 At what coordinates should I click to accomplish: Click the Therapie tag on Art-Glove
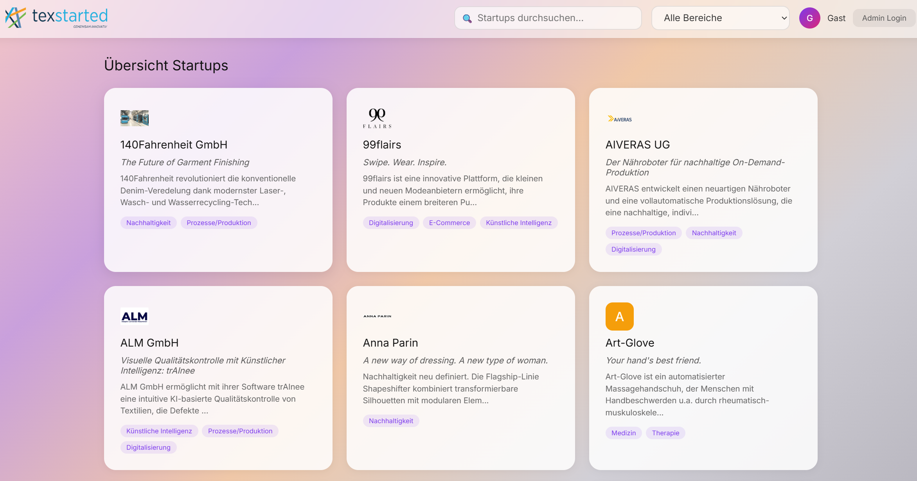point(665,433)
